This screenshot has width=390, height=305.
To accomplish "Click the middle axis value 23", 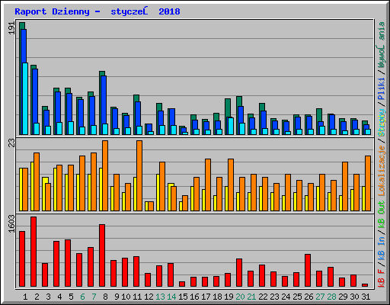I will pos(11,143).
